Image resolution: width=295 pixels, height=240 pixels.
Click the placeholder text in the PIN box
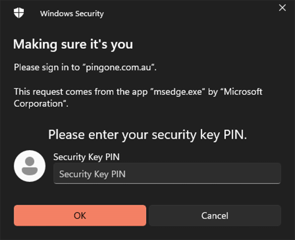pos(92,174)
